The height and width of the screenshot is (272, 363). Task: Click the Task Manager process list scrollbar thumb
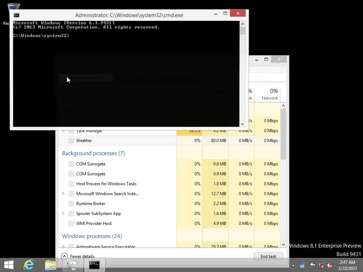point(283,134)
